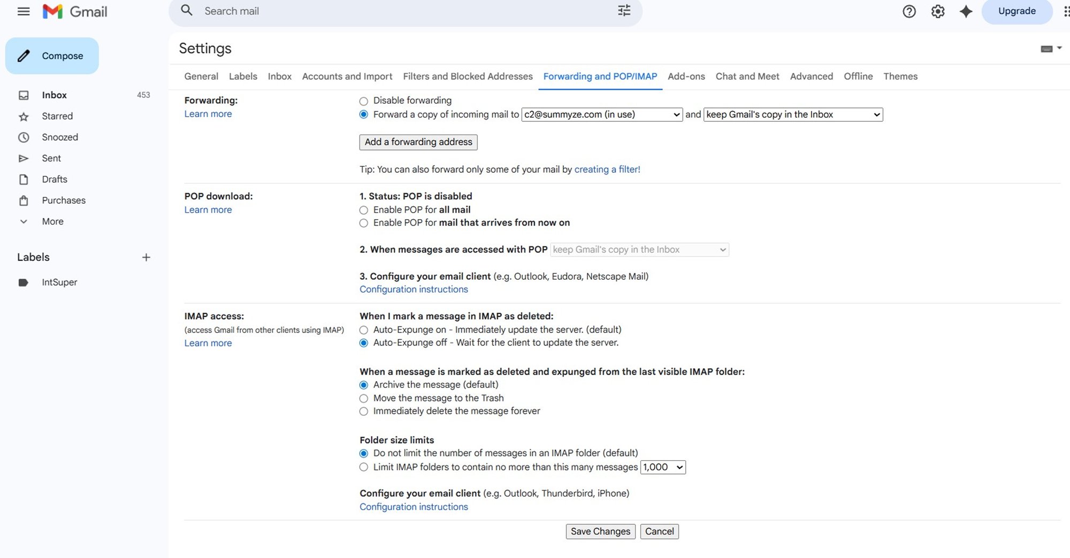Add a new label with the plus sign
This screenshot has height=558, width=1070.
(x=146, y=257)
